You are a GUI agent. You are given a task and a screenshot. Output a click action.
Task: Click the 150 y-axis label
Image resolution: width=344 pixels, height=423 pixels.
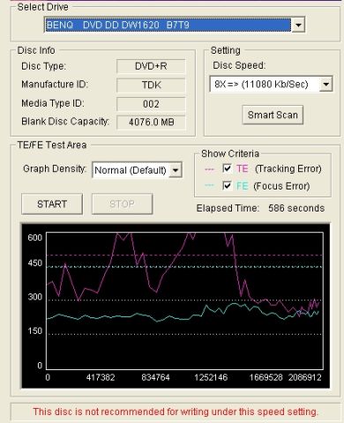pos(35,331)
